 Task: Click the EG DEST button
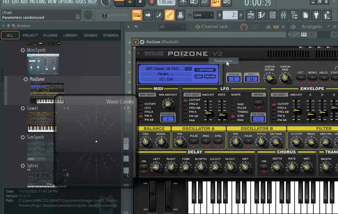pos(279,95)
